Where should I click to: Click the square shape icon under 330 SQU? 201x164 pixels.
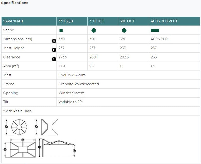(x=61, y=30)
